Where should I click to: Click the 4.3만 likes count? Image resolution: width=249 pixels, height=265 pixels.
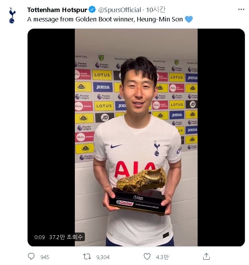click(162, 257)
